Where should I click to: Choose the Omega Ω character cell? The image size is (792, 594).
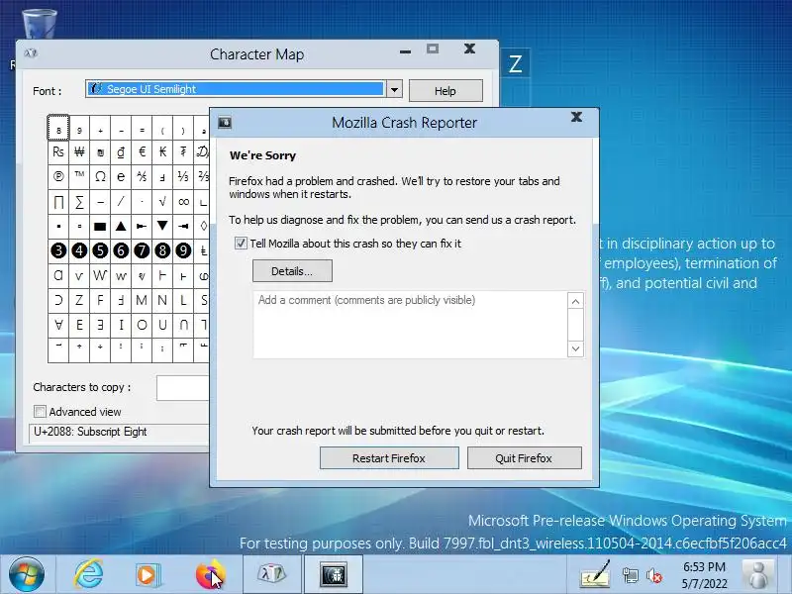[100, 177]
